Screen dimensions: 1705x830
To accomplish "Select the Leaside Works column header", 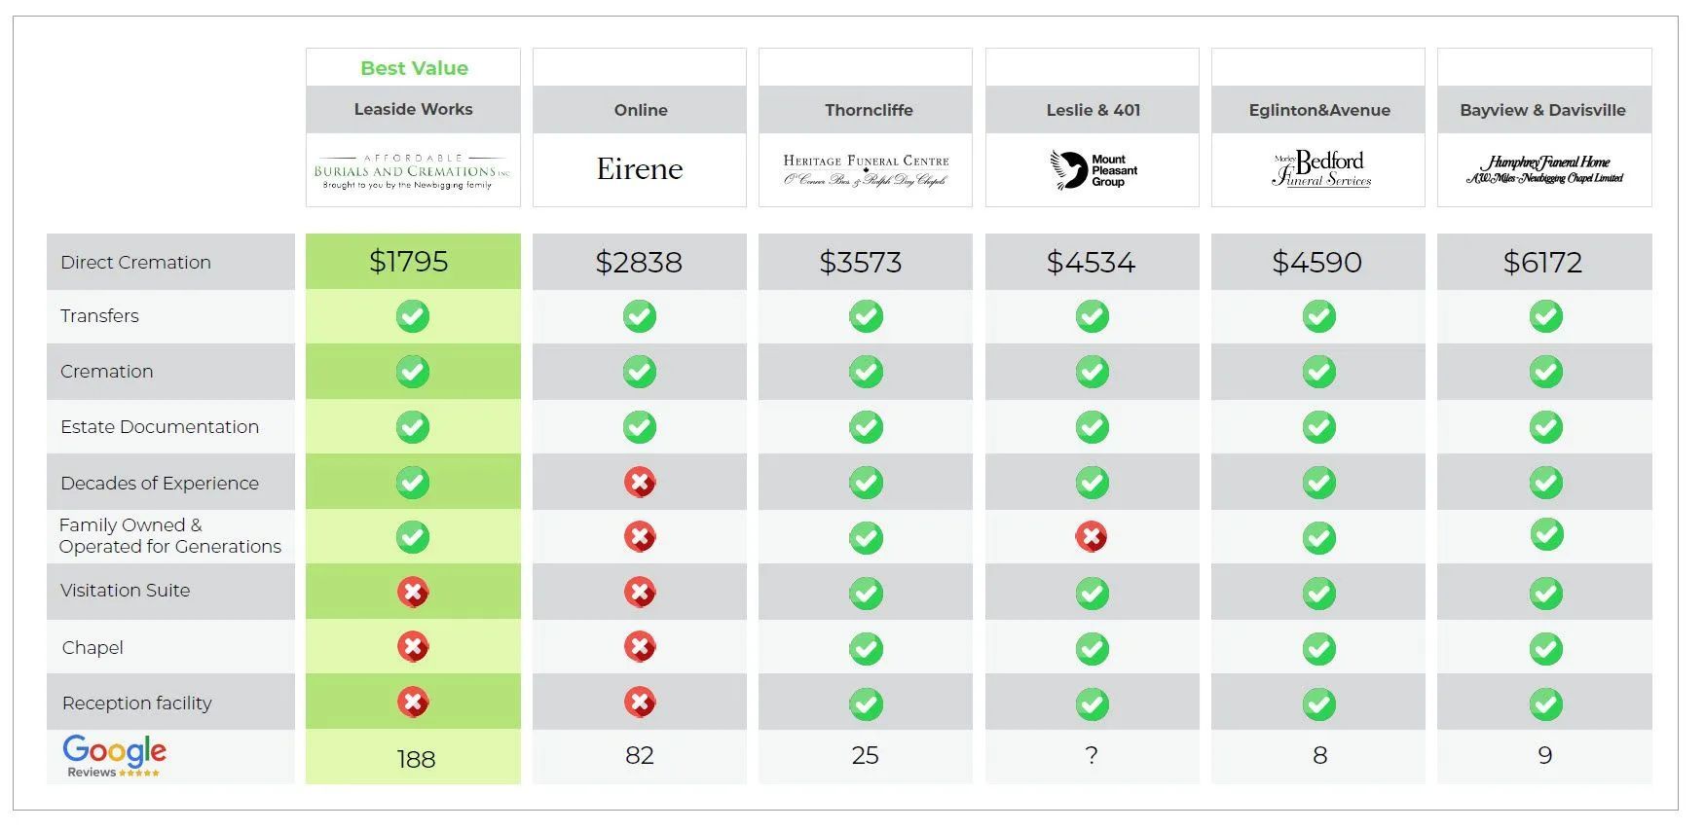I will [413, 109].
